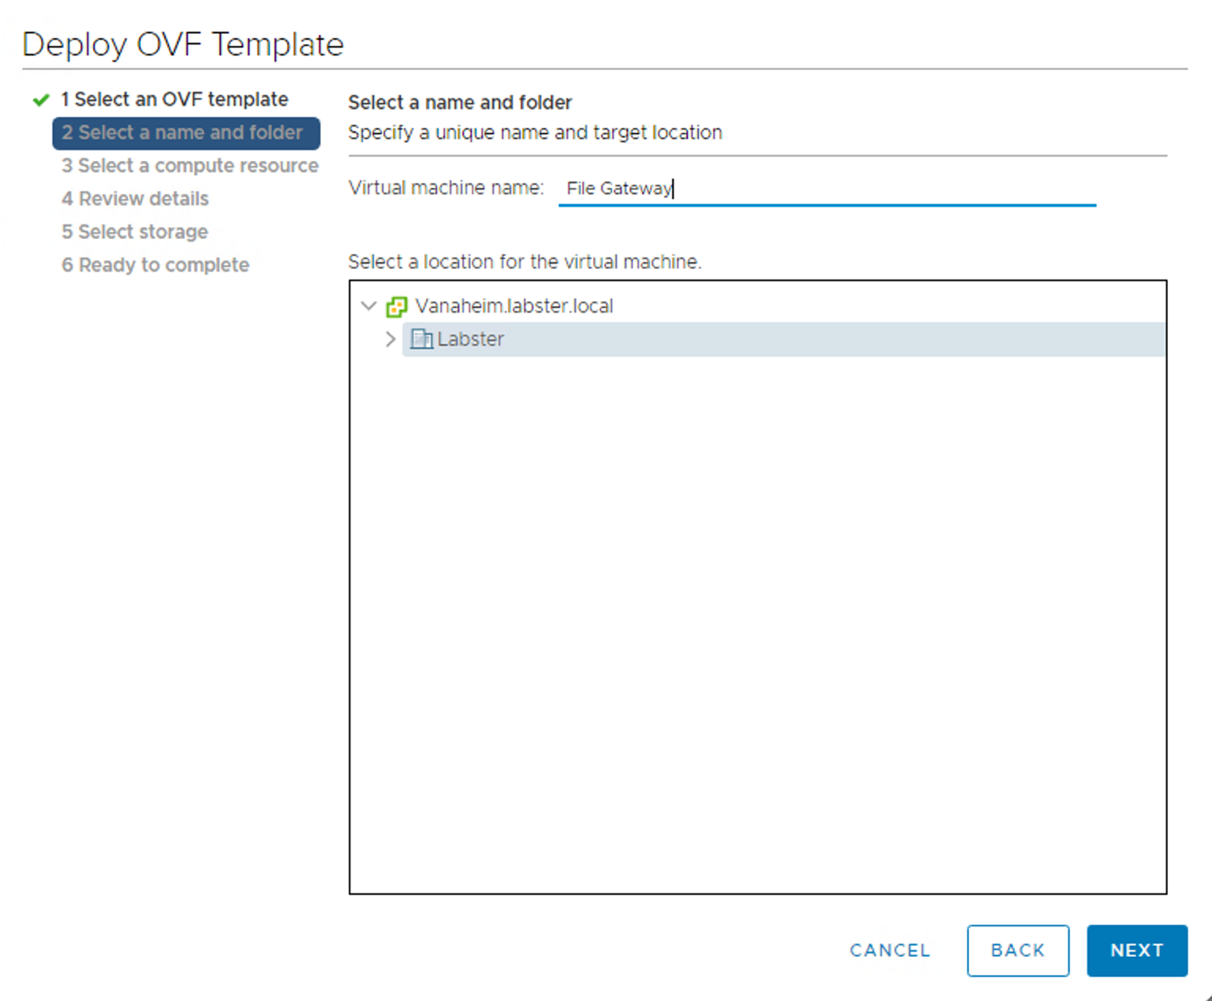Click NEXT to continue the wizard
The height and width of the screenshot is (1001, 1212).
[x=1137, y=950]
